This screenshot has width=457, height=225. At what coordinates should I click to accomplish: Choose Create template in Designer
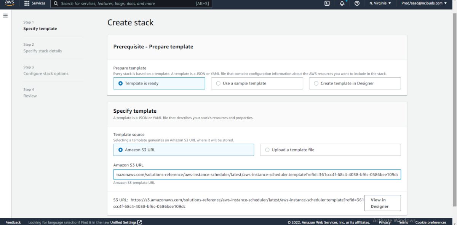point(316,83)
